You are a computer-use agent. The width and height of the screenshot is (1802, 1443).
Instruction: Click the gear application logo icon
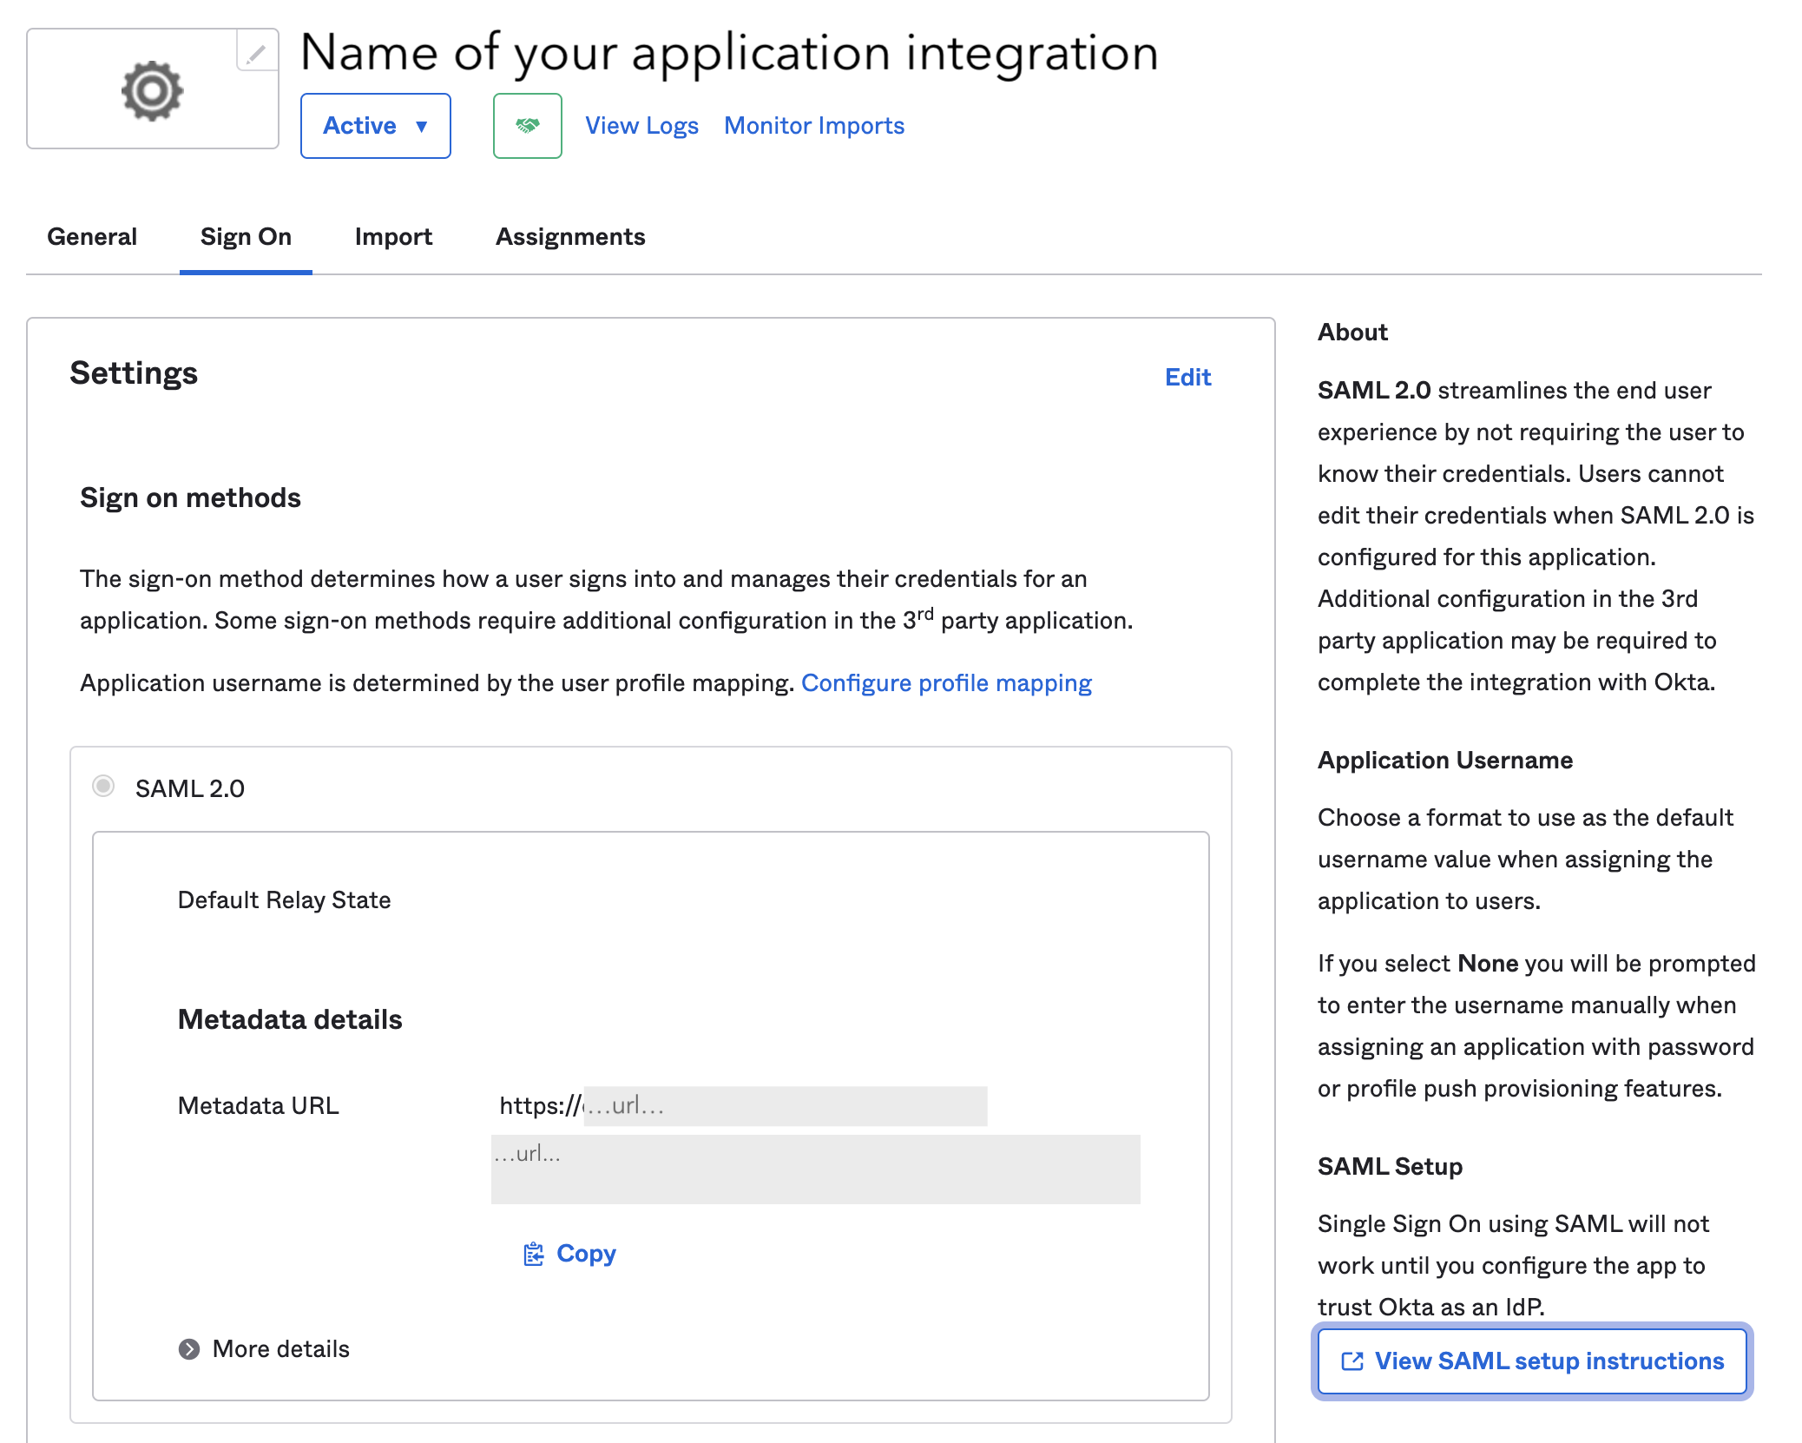tap(152, 88)
